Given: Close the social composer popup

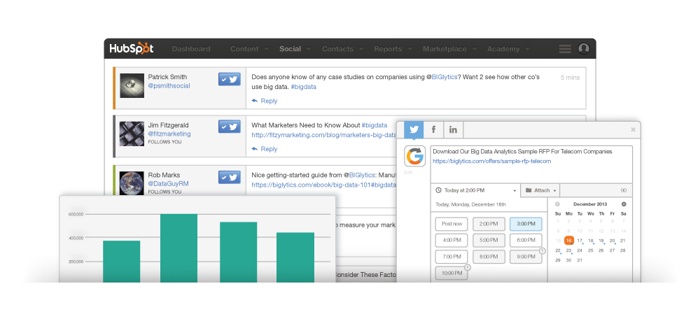Looking at the screenshot, I should pos(633,130).
